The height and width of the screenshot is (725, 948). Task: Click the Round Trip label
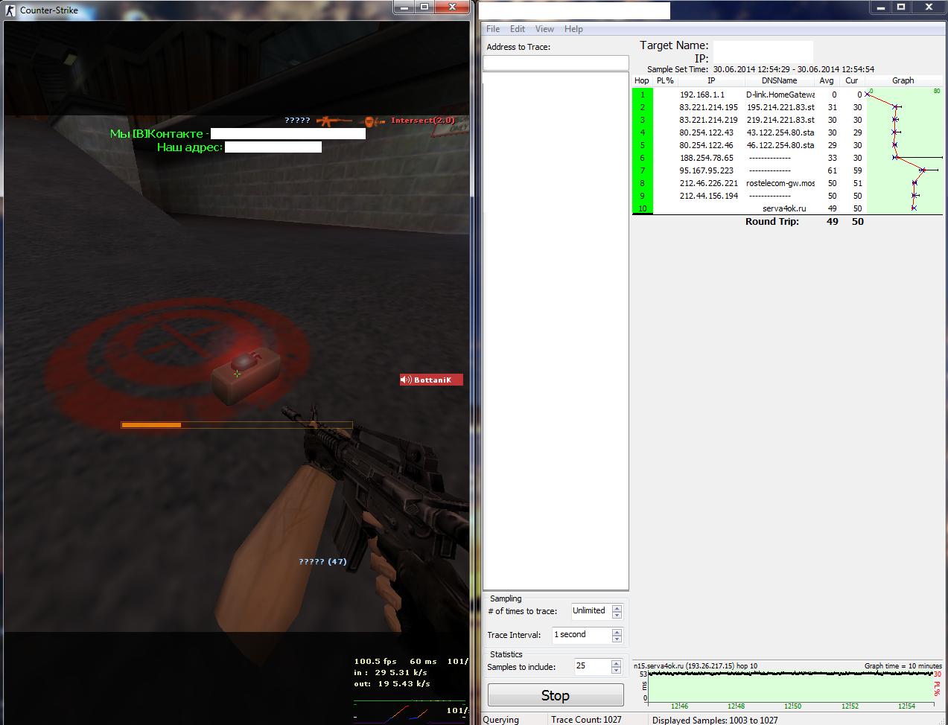point(772,221)
